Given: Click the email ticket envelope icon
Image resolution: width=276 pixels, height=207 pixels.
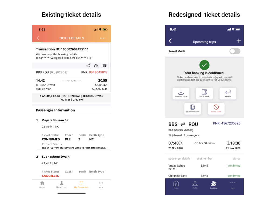Looking at the screenshot, I should coord(96,65).
